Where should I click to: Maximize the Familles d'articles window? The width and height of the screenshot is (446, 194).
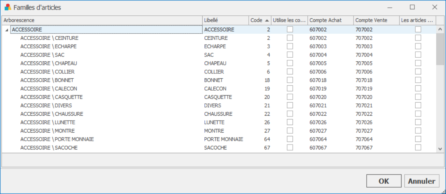click(x=412, y=7)
